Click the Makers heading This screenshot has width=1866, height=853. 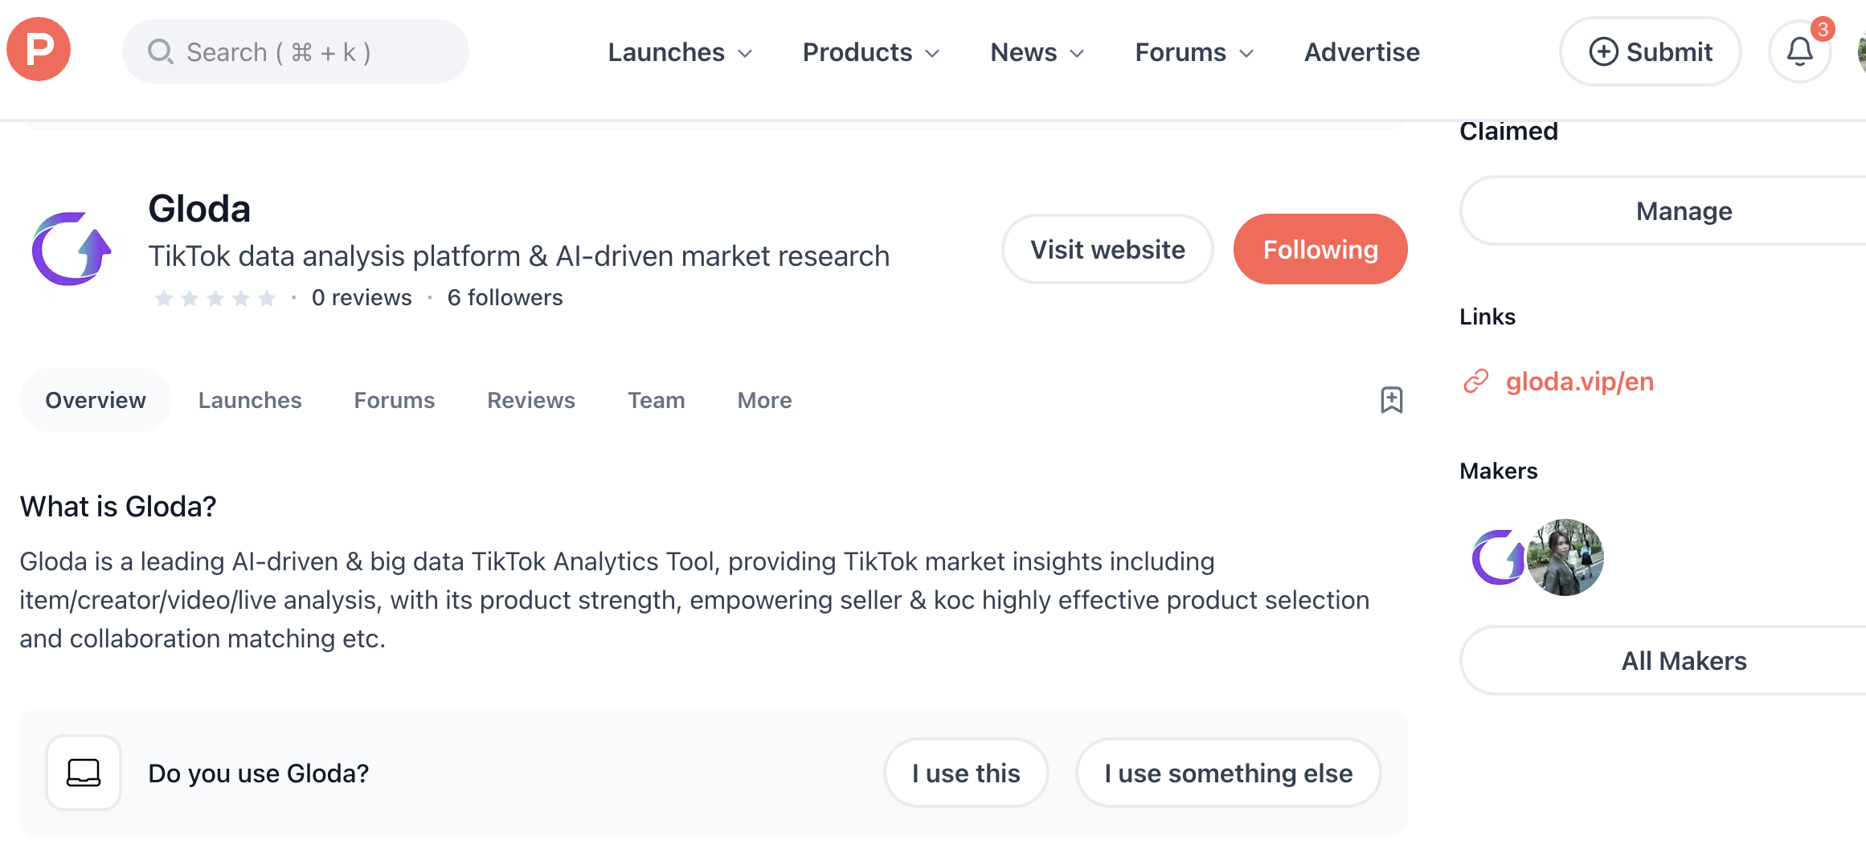tap(1498, 471)
